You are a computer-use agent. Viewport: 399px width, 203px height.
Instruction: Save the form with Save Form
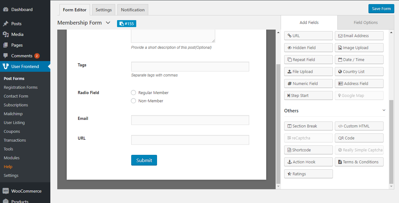point(381,8)
